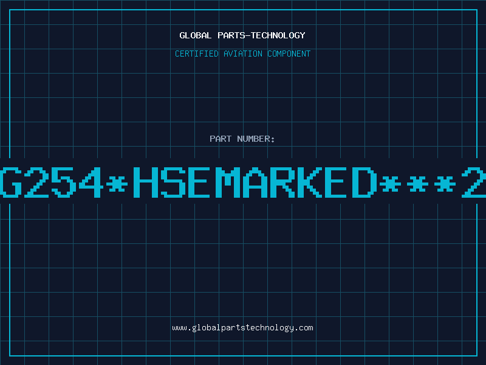
Task: Click the trailing digit 2 after the asterisks
Action: click(474, 182)
